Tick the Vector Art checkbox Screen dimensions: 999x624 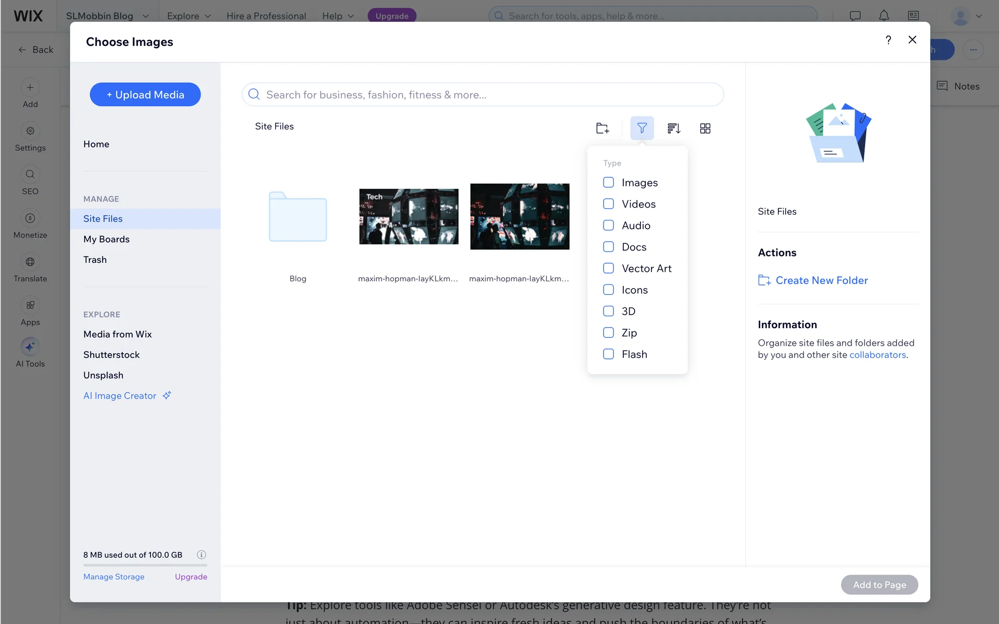(x=608, y=268)
